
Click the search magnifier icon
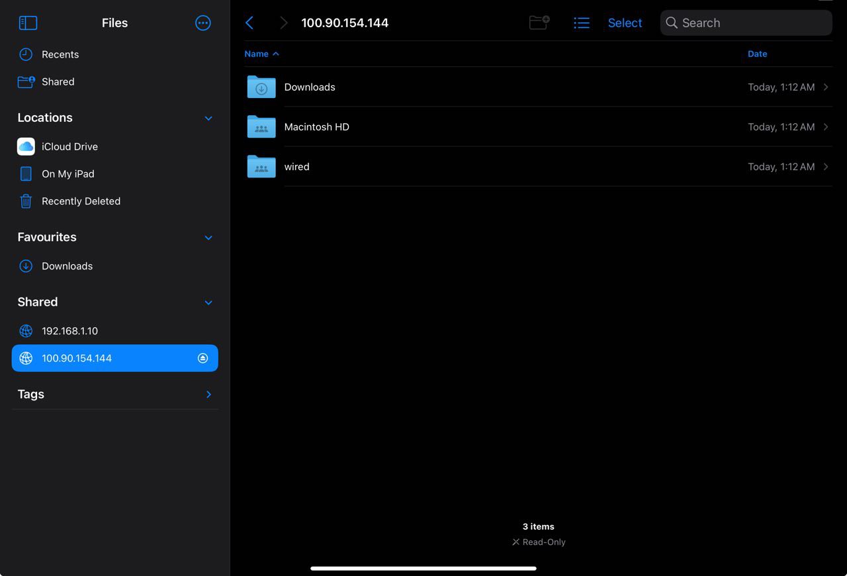pyautogui.click(x=672, y=23)
